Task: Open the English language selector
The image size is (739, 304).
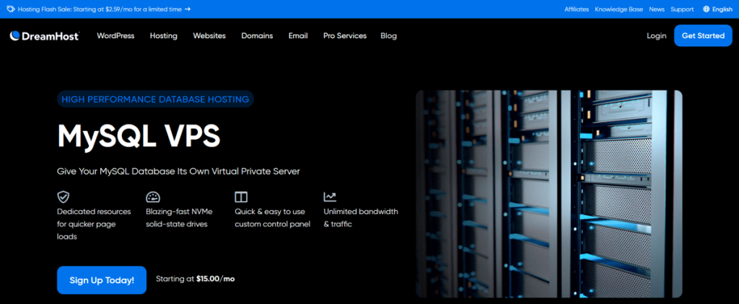Action: pyautogui.click(x=718, y=9)
